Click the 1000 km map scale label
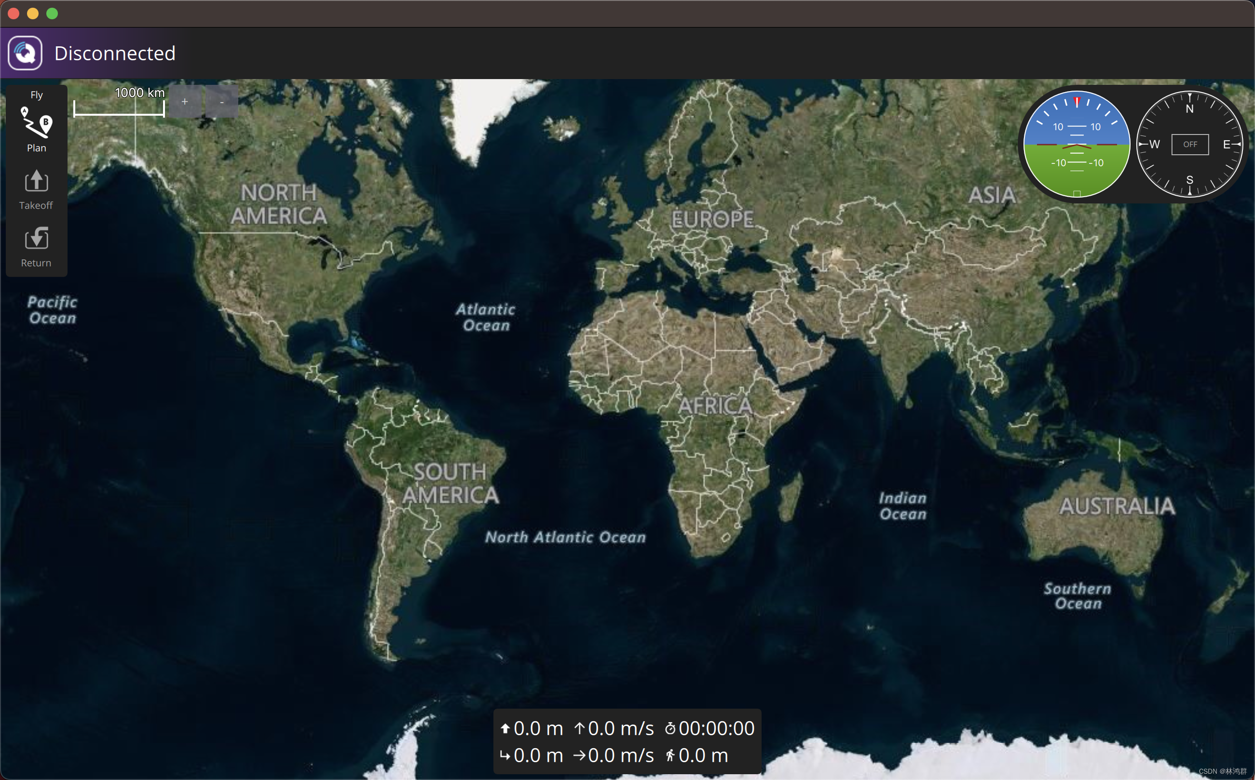Image resolution: width=1255 pixels, height=780 pixels. (140, 93)
